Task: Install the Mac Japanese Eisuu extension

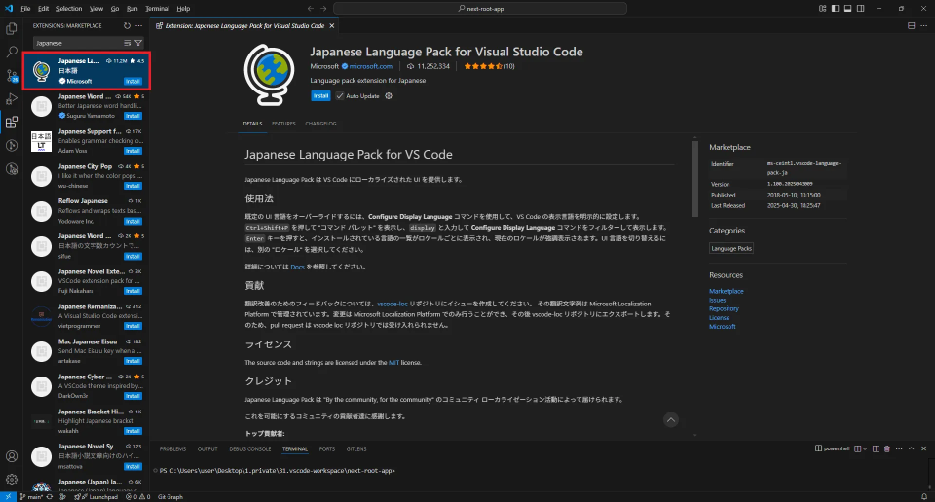Action: [132, 362]
